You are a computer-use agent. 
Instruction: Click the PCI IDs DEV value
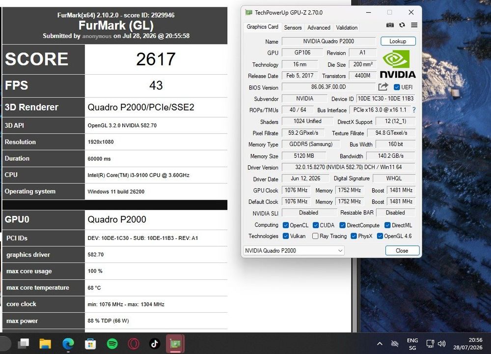coord(143,238)
